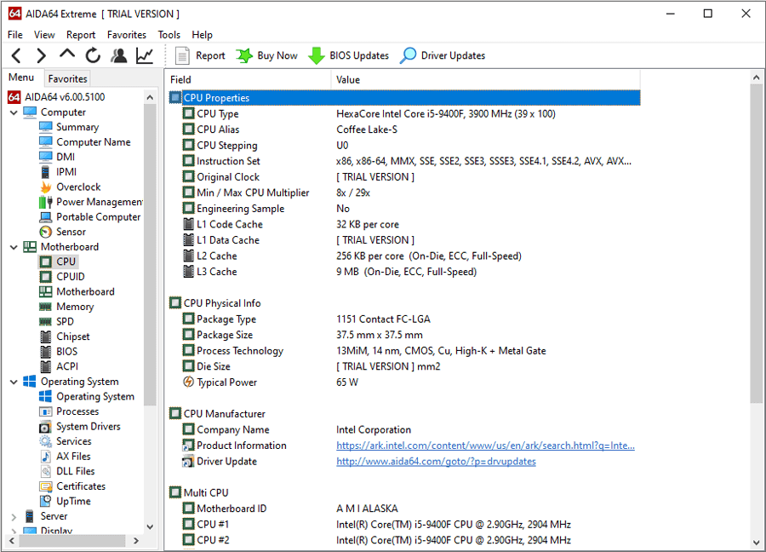The height and width of the screenshot is (552, 766).
Task: Select the CPU Properties header row
Action: point(404,98)
